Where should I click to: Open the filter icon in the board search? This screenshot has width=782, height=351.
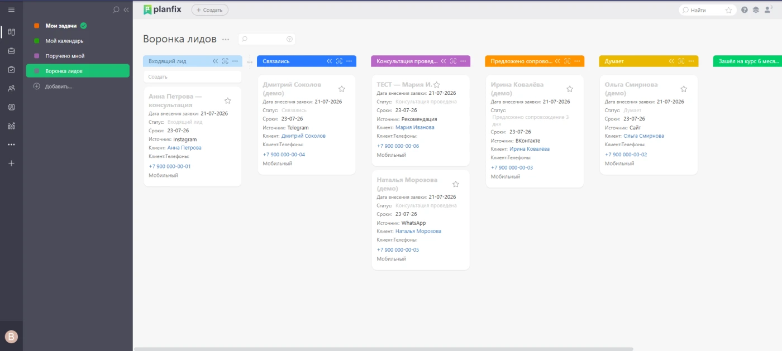[x=289, y=39]
